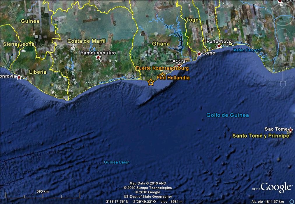The image size is (295, 204).
Task: Select the Monrovia capital star marker
Action: pos(19,77)
